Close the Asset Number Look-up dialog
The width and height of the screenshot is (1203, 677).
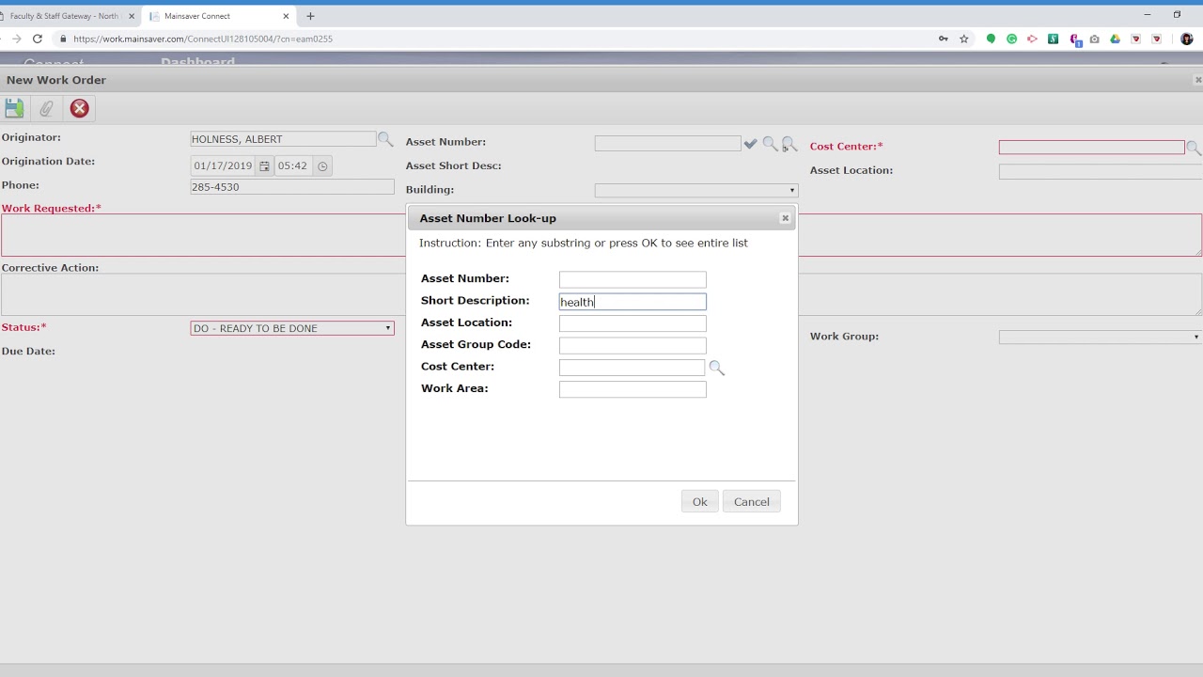[x=785, y=218]
